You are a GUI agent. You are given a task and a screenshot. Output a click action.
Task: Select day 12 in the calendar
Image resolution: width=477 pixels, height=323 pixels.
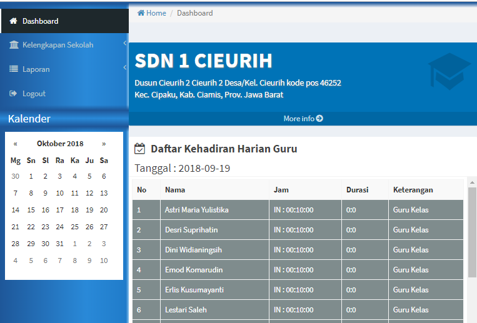89,193
